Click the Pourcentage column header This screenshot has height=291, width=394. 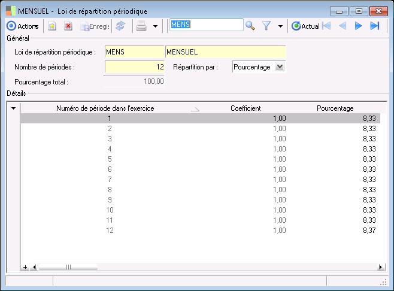coord(335,108)
